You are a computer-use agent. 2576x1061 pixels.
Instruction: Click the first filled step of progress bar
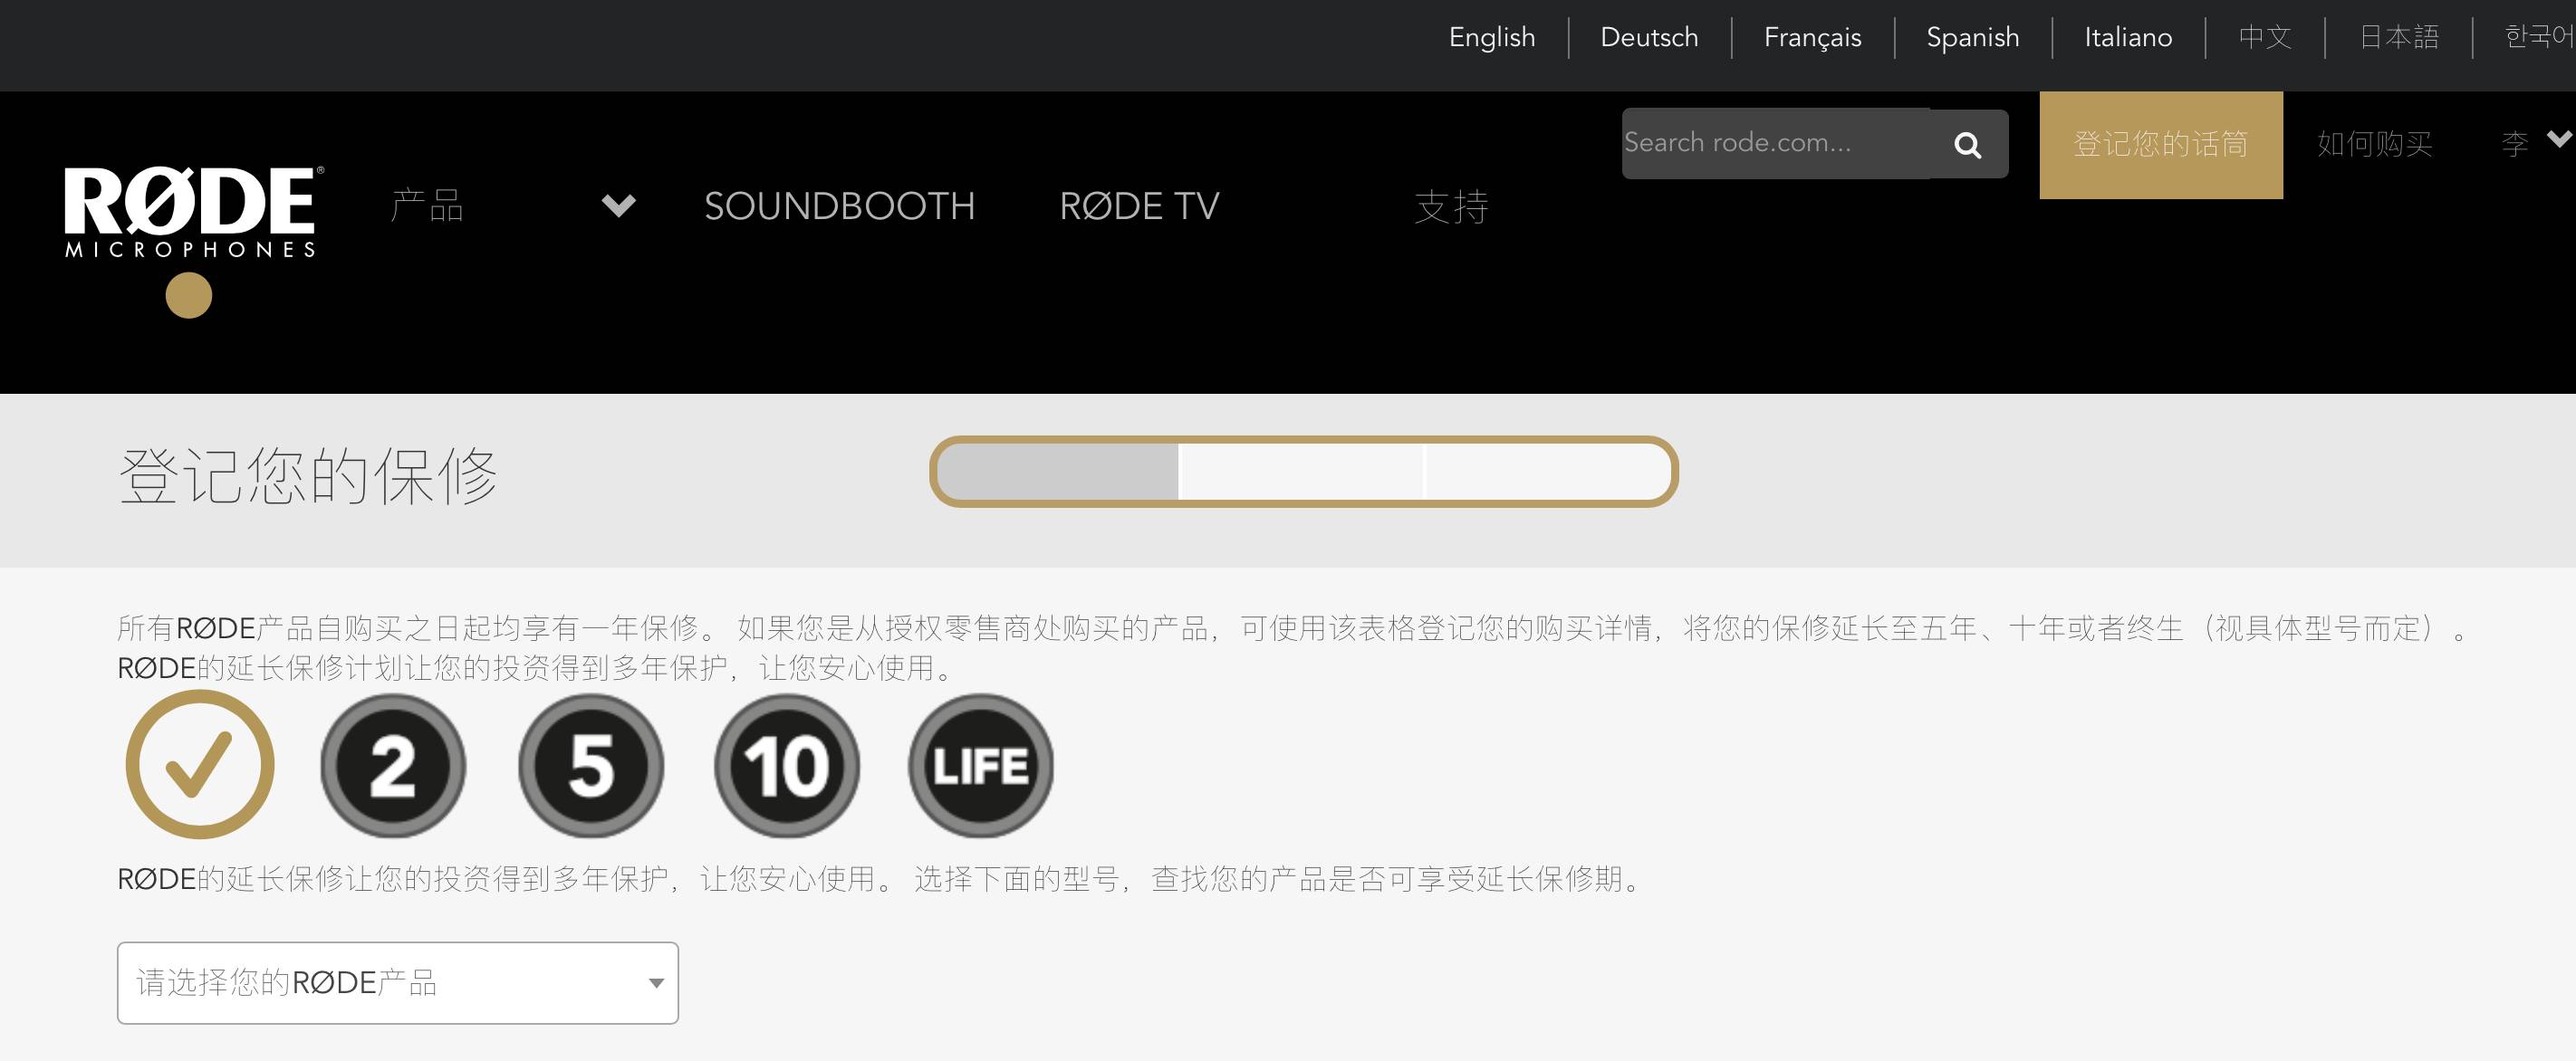1060,472
